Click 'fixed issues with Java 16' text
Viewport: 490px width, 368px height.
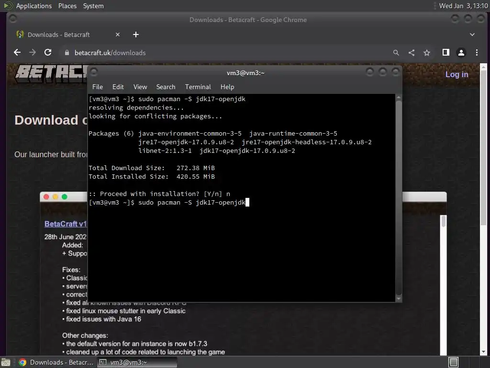pyautogui.click(x=103, y=319)
